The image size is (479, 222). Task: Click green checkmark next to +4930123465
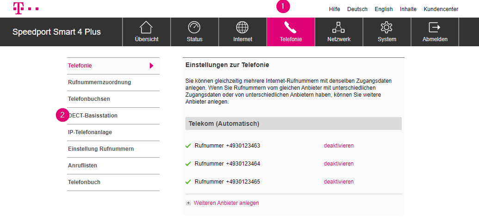188,182
